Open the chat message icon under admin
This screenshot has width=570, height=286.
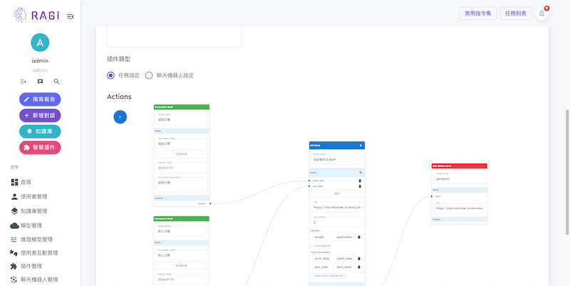[40, 82]
